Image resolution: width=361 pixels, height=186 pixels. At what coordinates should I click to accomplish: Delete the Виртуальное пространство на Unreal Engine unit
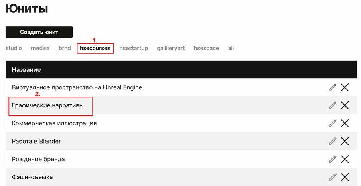[x=345, y=87]
